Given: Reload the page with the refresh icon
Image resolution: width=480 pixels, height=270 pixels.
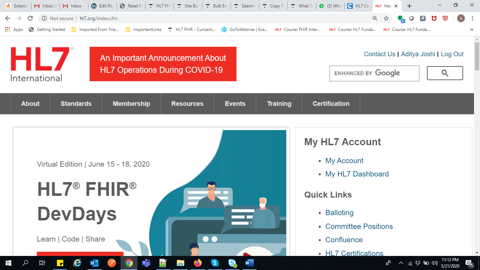Looking at the screenshot, I should tap(30, 18).
